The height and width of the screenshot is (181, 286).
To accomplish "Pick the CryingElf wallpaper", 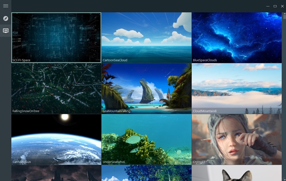I will coord(237,139).
